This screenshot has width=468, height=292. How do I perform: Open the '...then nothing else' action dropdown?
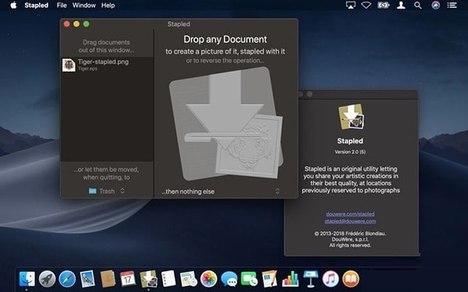(221, 192)
